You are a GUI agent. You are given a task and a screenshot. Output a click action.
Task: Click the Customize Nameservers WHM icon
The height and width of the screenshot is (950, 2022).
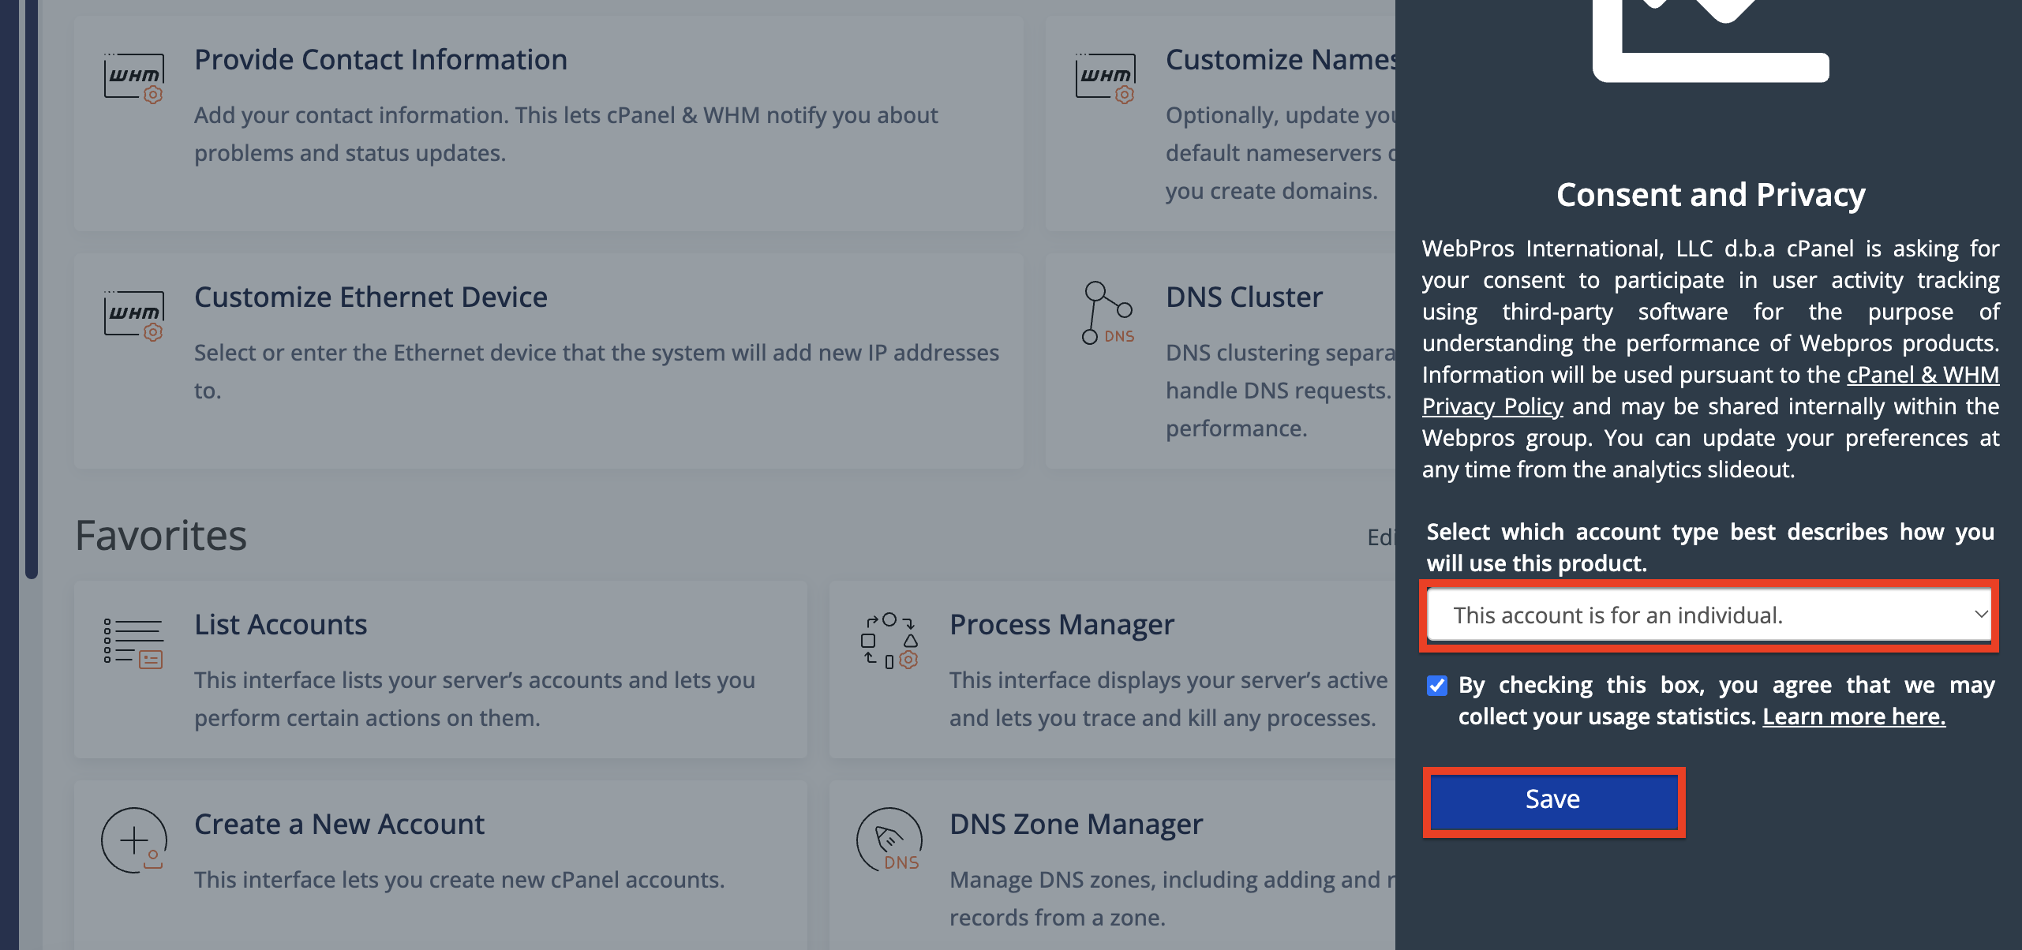click(1106, 78)
